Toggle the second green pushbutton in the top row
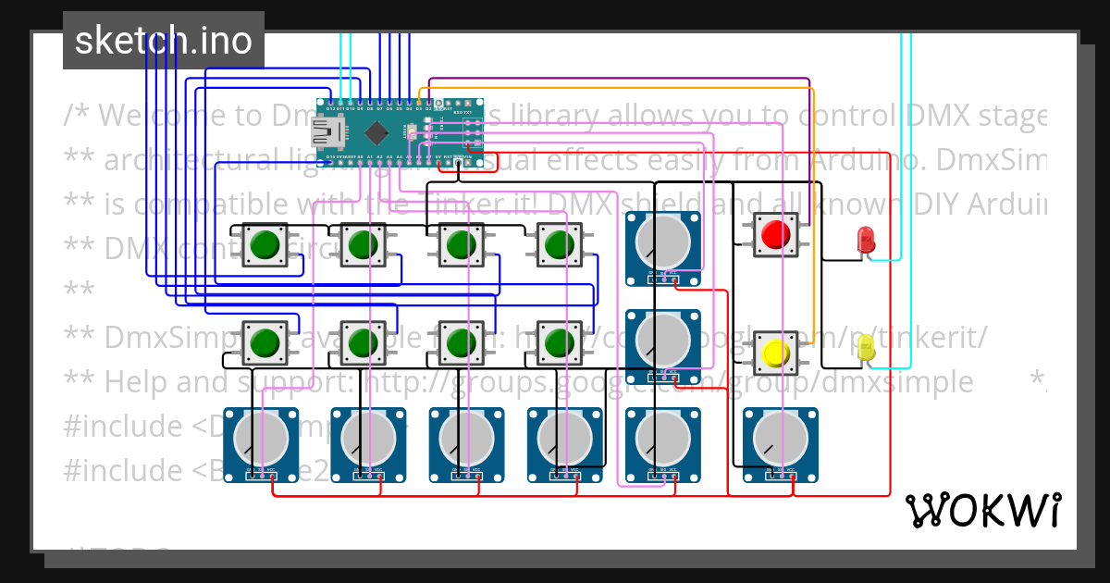Viewport: 1110px width, 583px height. 364,246
